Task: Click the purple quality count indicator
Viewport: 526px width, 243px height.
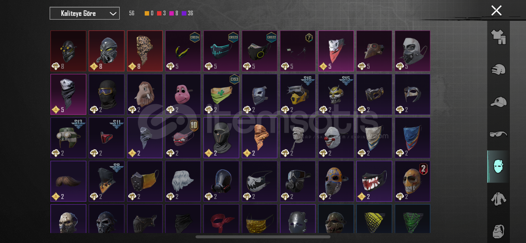Action: point(184,13)
